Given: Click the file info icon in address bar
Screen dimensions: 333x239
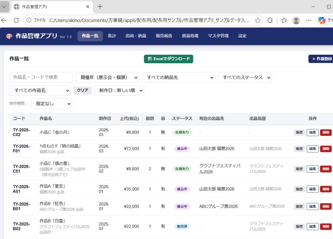Looking at the screenshot, I should click(29, 20).
